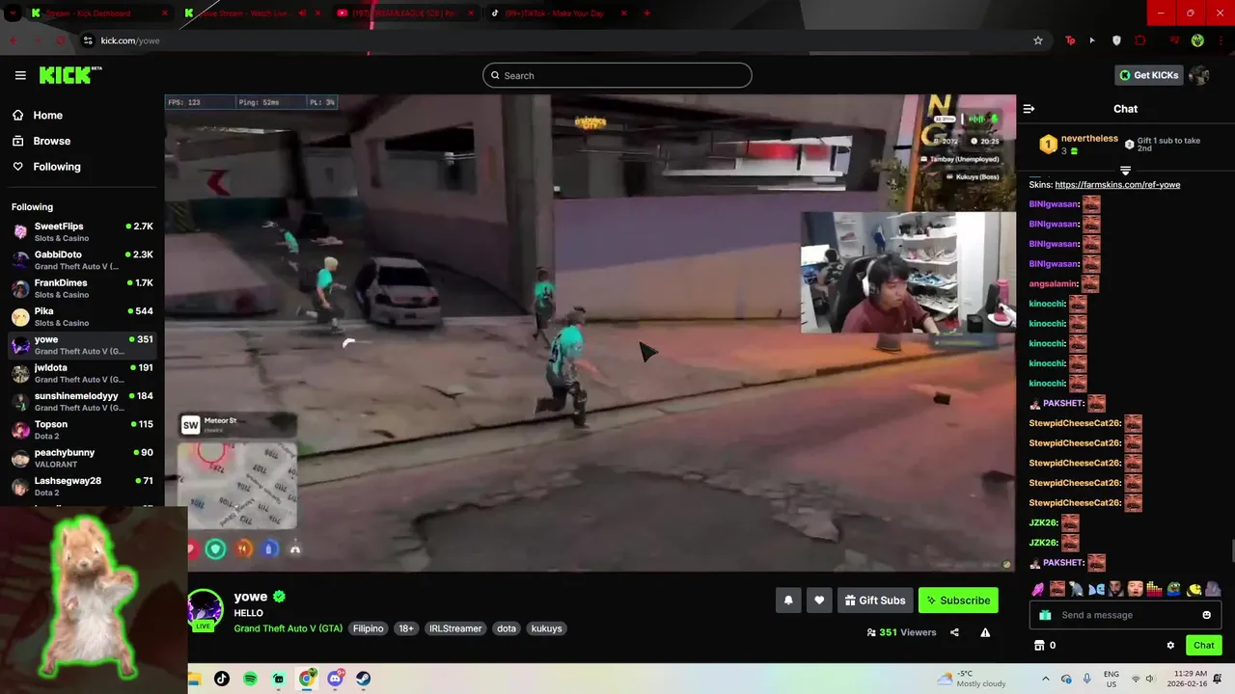Image resolution: width=1235 pixels, height=694 pixels.
Task: Open the Grand Theft Auto V (GTA) category link
Action: (x=288, y=628)
